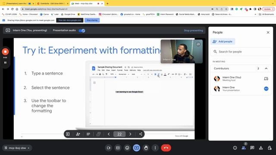Open emoji reactions

pos(127,148)
